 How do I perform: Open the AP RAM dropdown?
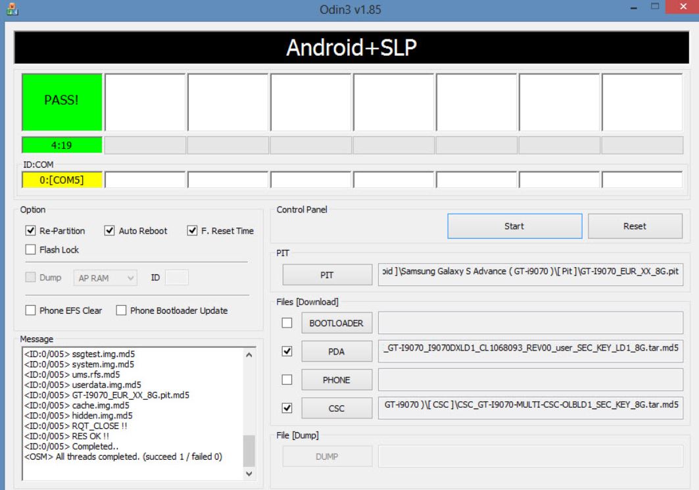[x=105, y=278]
